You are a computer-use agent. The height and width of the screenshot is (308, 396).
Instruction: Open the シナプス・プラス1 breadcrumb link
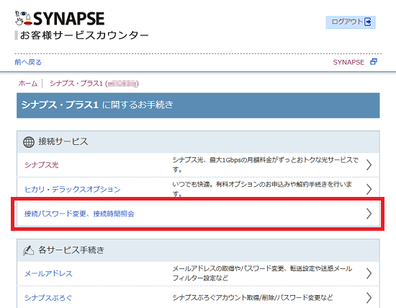point(94,83)
